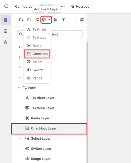
Task: Choose Range from the dropdown menu
Action: tap(37, 78)
